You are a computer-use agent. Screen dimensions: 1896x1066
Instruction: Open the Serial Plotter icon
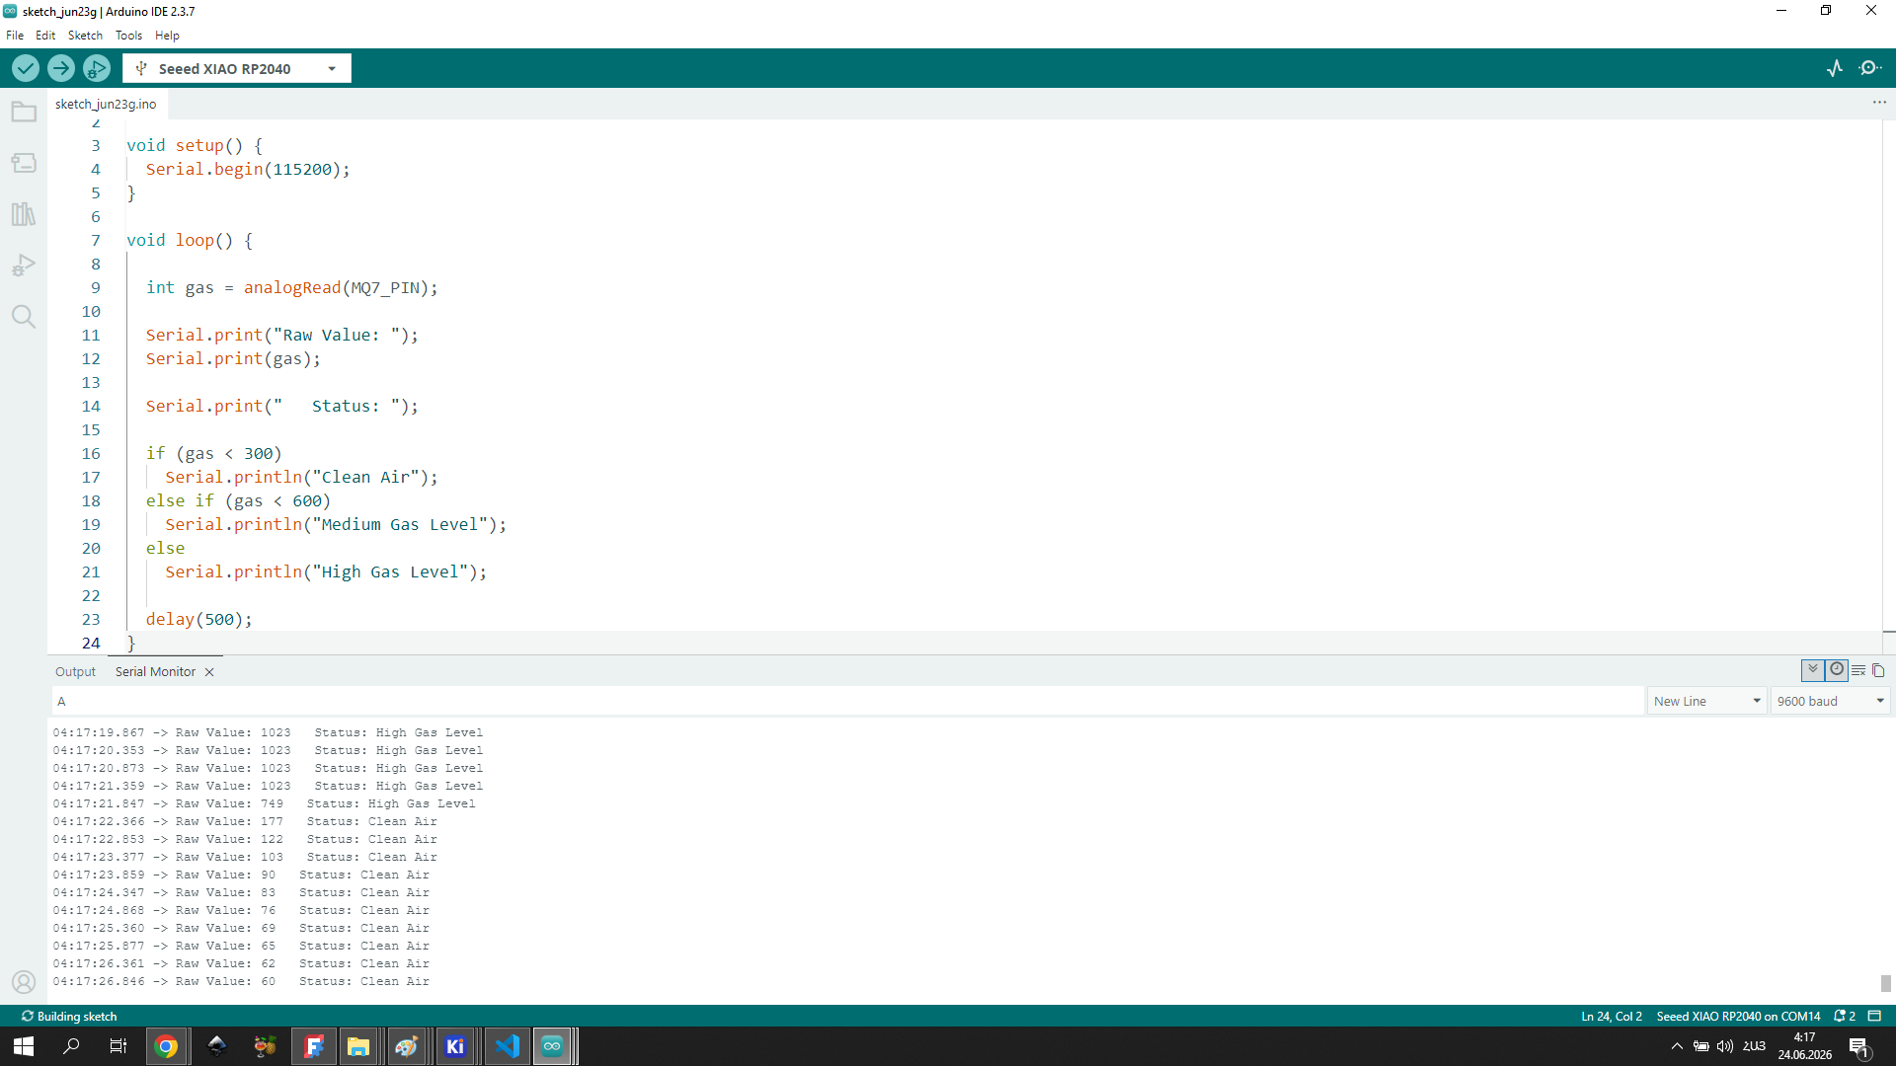(x=1835, y=68)
